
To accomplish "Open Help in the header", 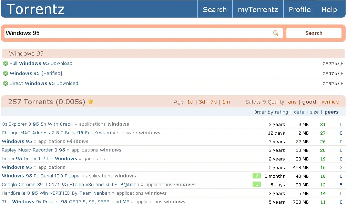I will point(329,10).
